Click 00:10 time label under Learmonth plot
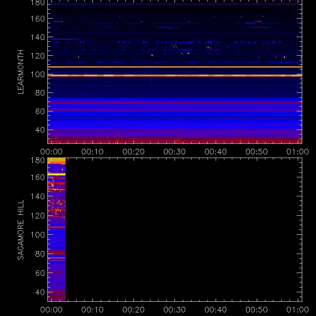The width and height of the screenshot is (316, 316). (92, 152)
